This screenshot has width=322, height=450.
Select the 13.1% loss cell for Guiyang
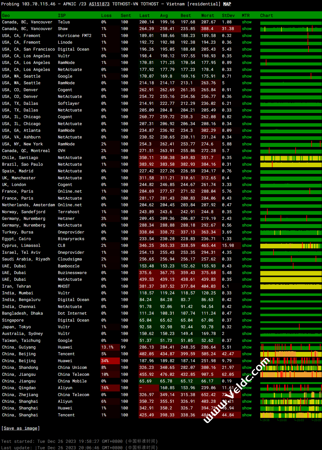(x=110, y=347)
